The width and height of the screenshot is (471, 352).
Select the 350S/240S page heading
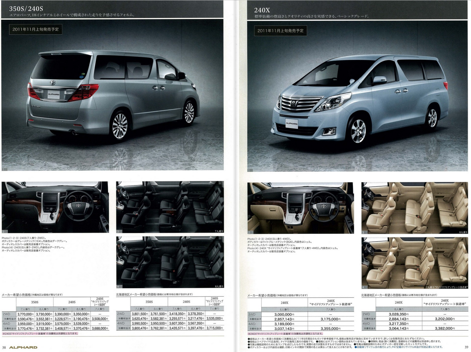click(x=26, y=8)
